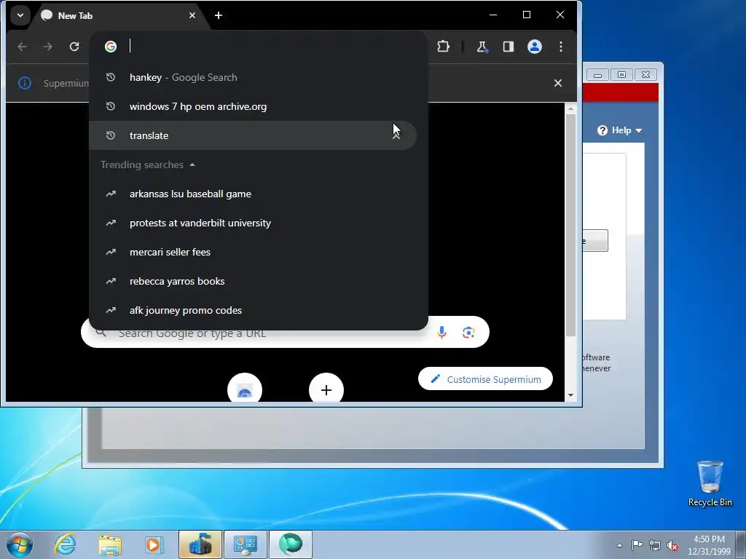Click the network tray icon
The image size is (746, 559).
click(x=655, y=545)
